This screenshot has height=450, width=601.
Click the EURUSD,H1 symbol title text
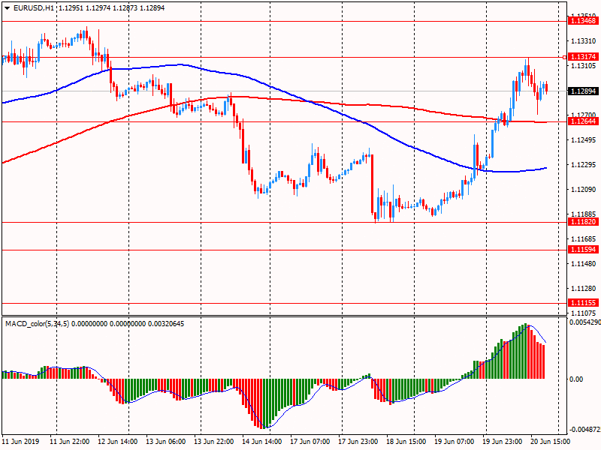click(x=34, y=8)
